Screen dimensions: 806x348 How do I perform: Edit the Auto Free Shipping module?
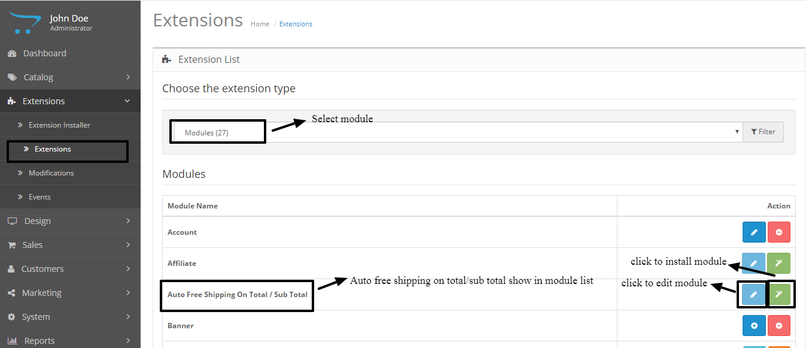(754, 294)
